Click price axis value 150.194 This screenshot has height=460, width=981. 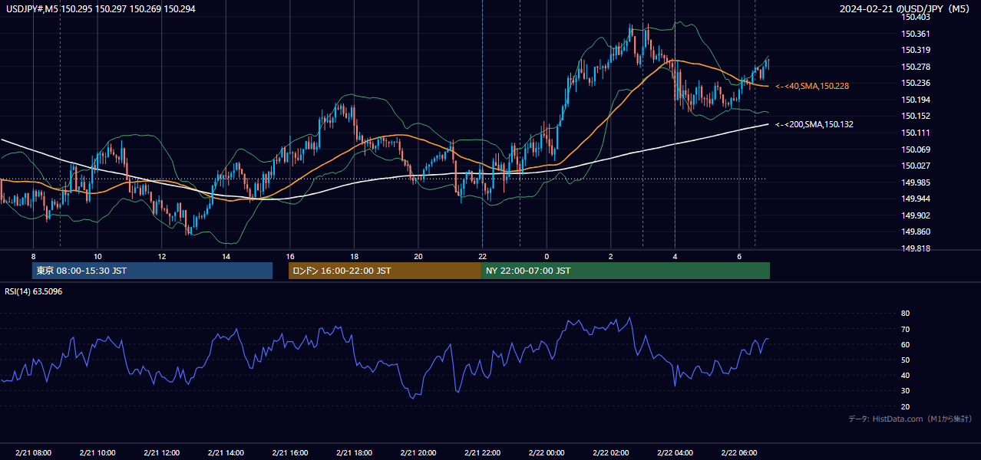pos(917,100)
